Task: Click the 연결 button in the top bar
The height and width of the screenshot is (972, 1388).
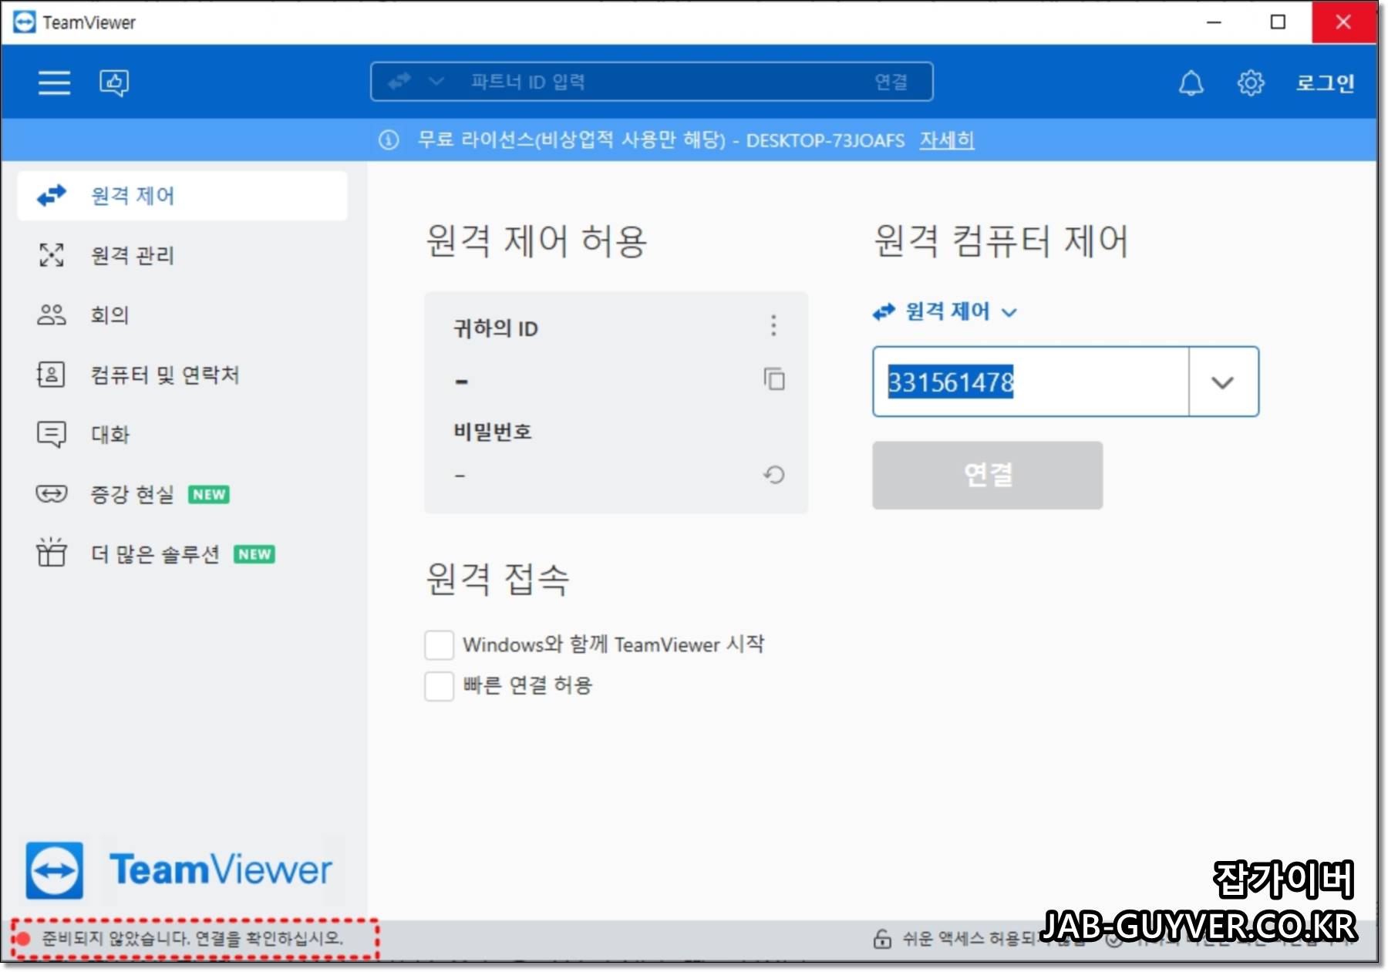Action: [x=891, y=82]
